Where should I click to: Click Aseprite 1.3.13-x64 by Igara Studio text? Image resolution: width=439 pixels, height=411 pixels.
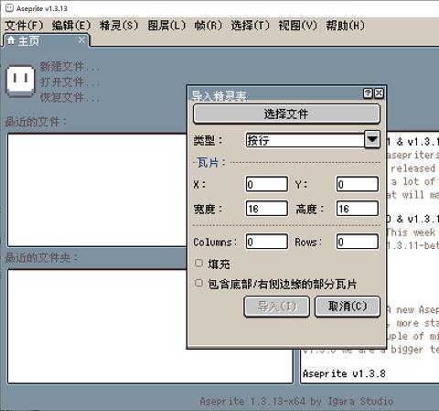[x=296, y=401]
